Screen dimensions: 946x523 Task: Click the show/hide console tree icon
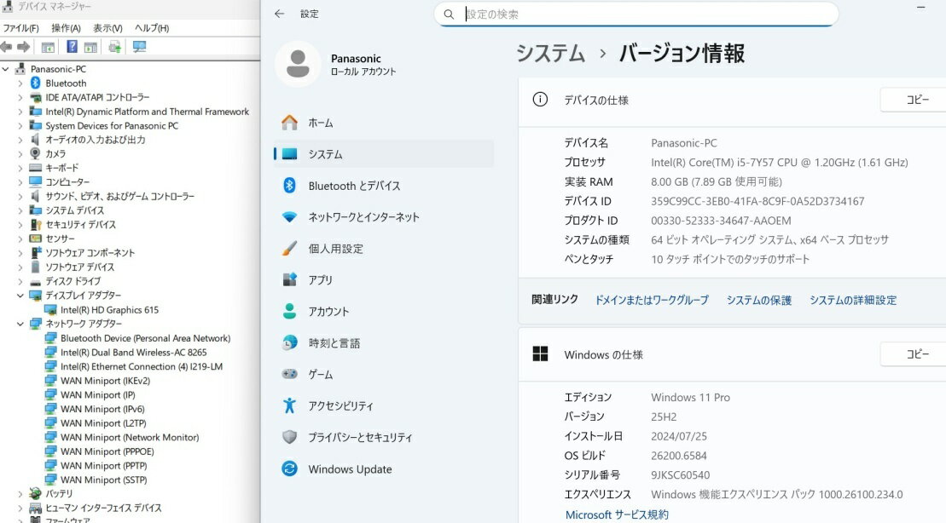coord(48,47)
